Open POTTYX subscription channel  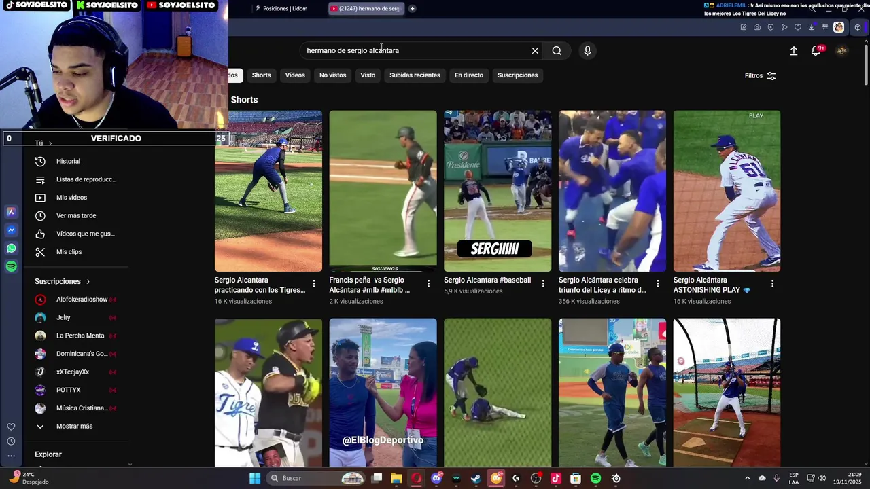point(75,391)
